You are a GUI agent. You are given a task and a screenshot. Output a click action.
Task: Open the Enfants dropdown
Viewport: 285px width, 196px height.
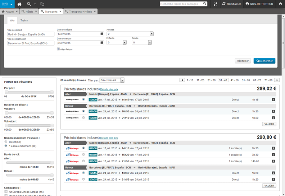tap(125, 42)
